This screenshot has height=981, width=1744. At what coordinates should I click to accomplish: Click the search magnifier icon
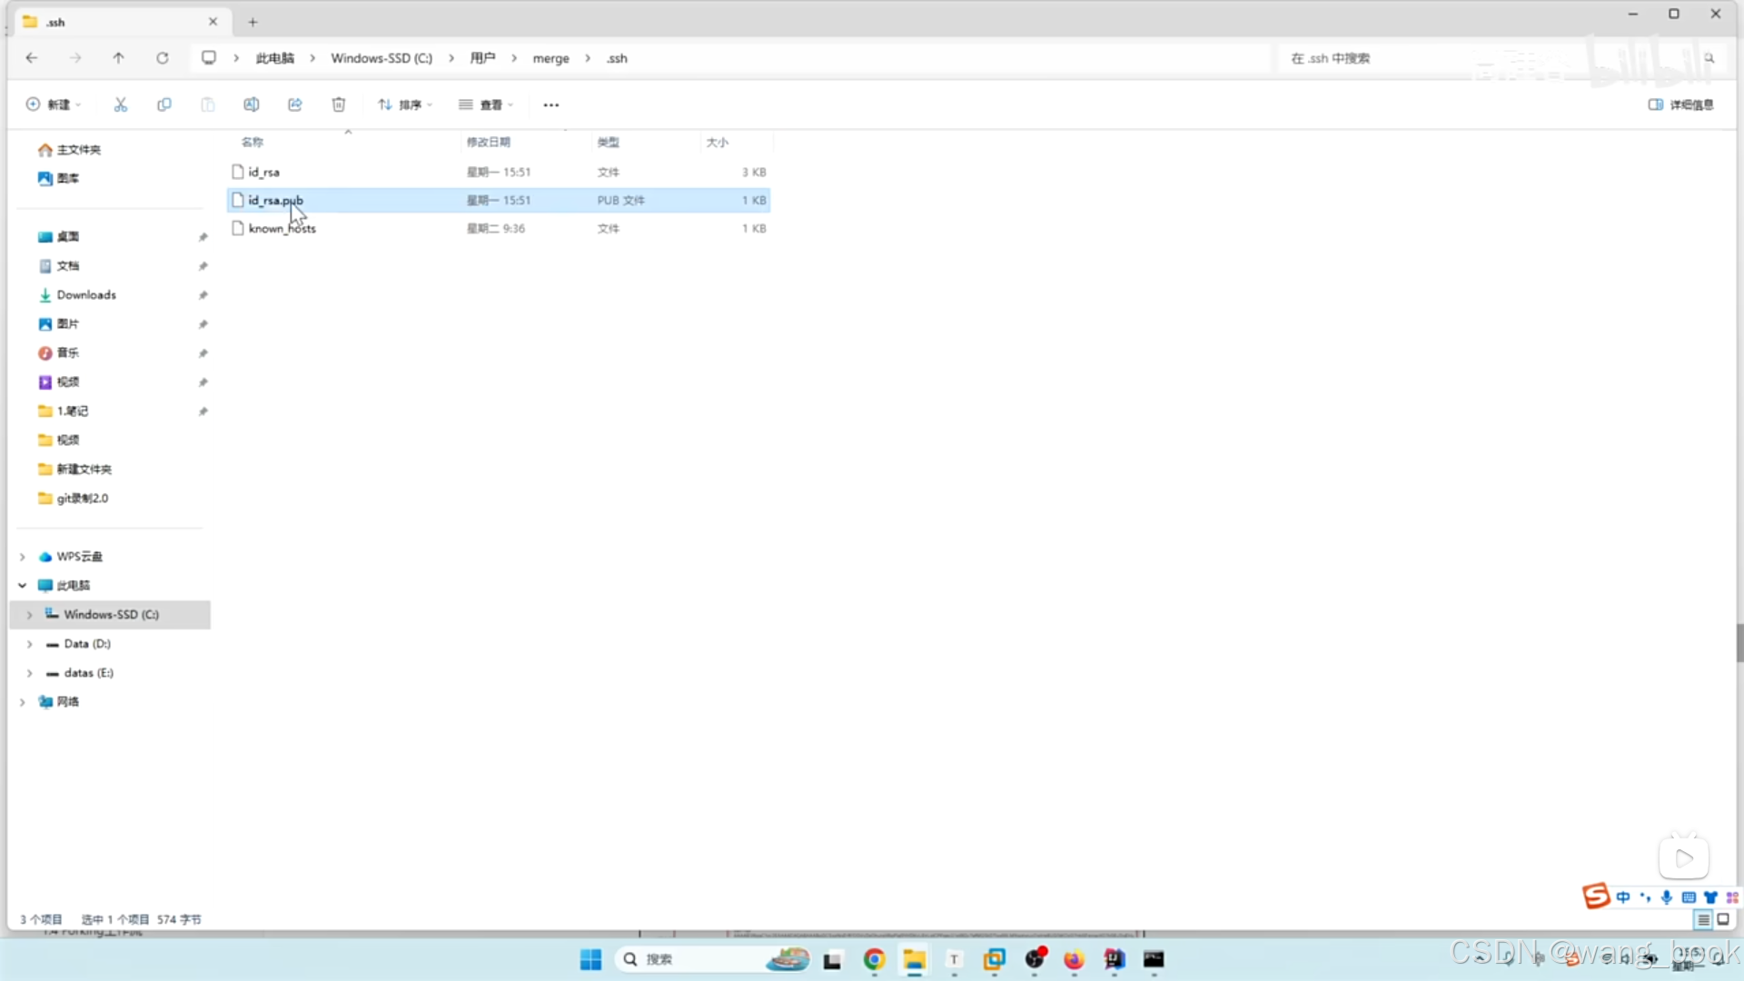(1709, 58)
